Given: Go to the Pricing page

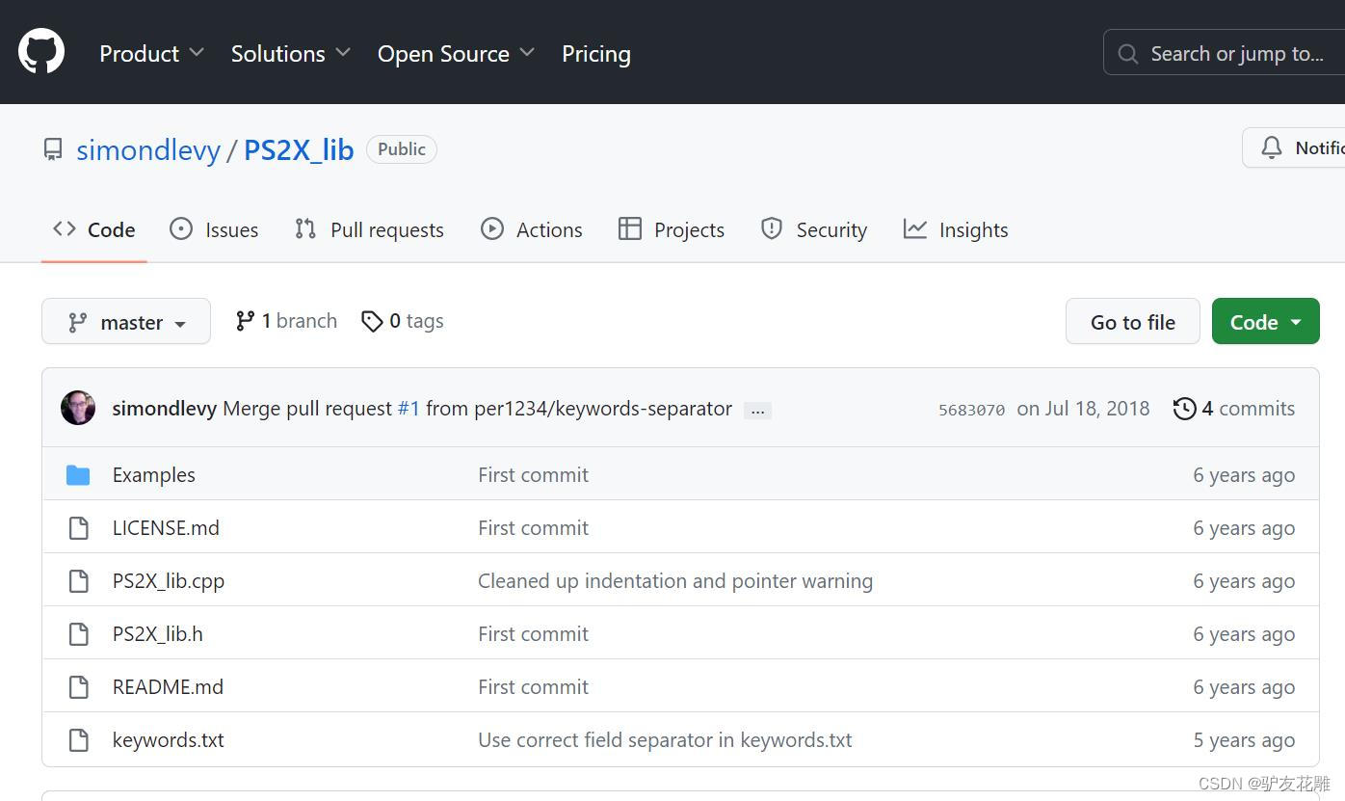Looking at the screenshot, I should pyautogui.click(x=596, y=54).
